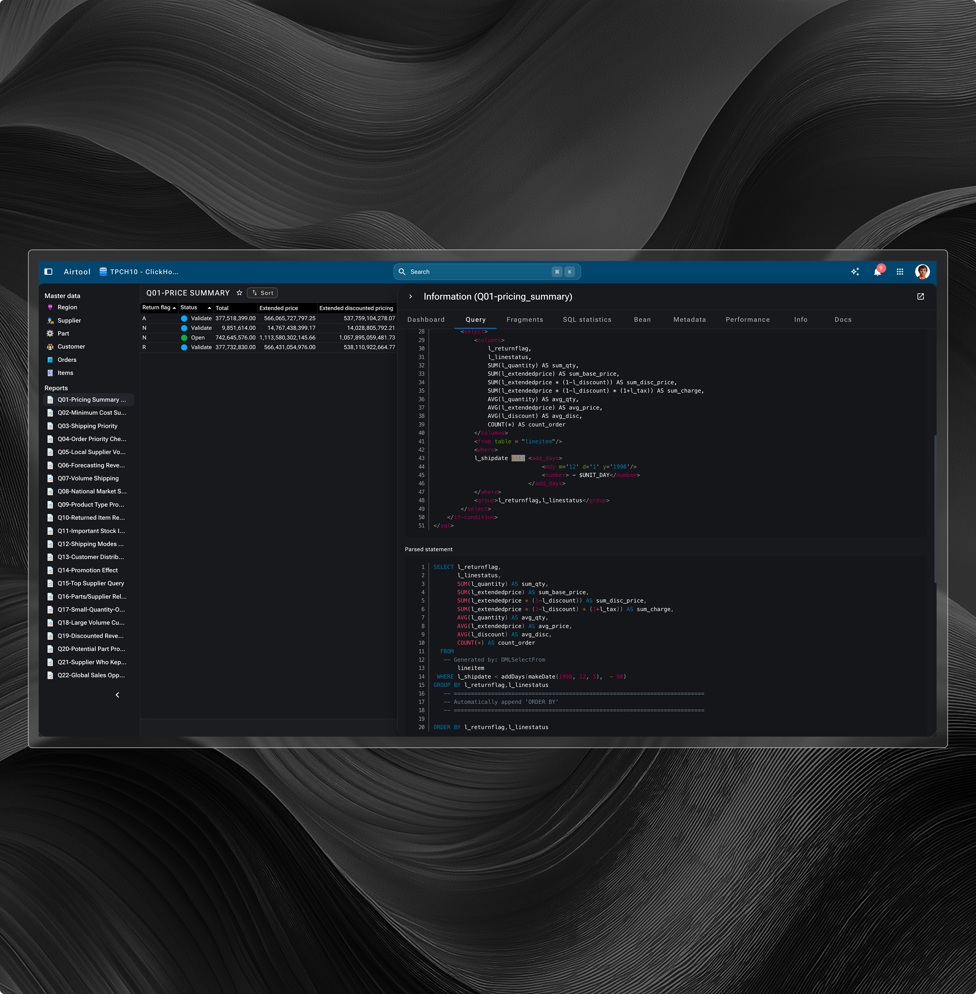Toggle the sidebar panel icon
This screenshot has height=994, width=976.
coord(49,272)
